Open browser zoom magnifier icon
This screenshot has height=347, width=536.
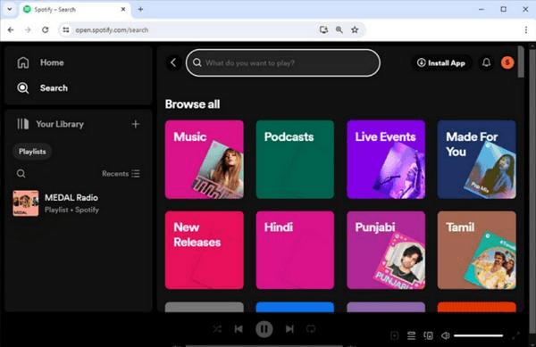(x=339, y=30)
